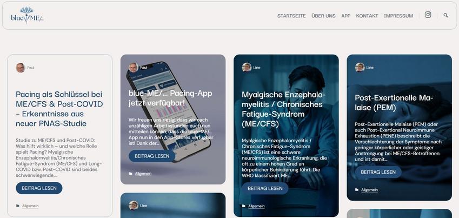Open the Startseite menu item
459x218 pixels.
(291, 16)
